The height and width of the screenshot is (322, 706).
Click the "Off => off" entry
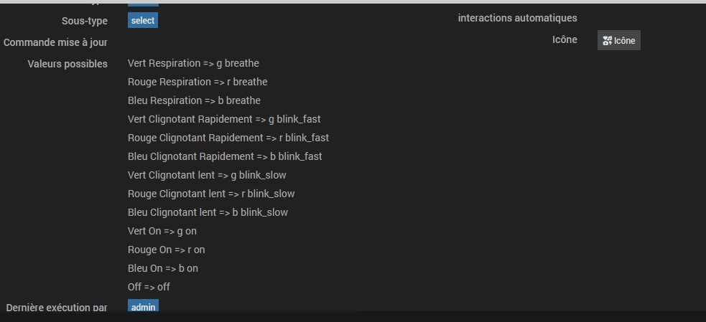tap(149, 287)
